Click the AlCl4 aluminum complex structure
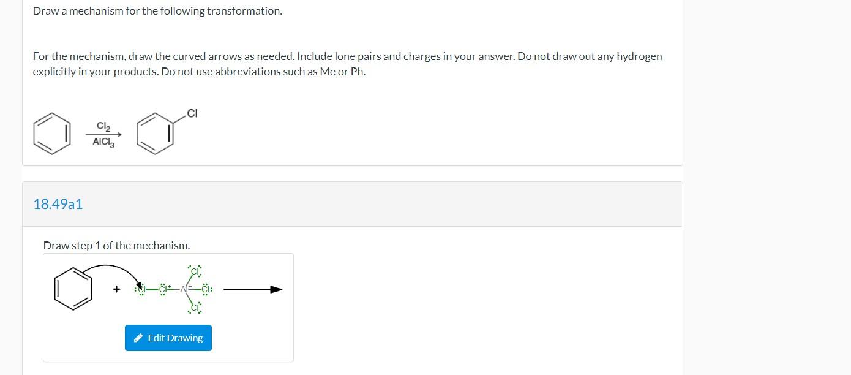The image size is (851, 375). point(184,289)
